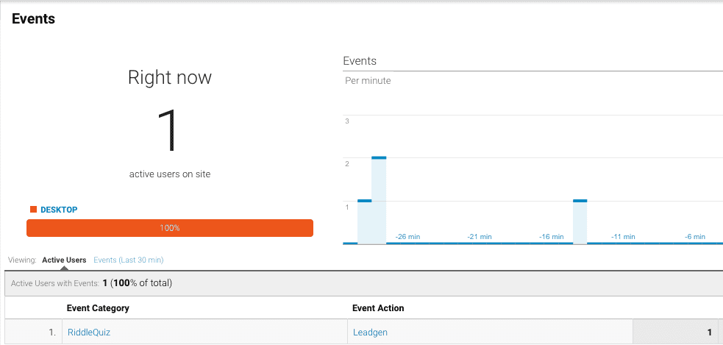This screenshot has height=345, width=723.
Task: Switch to the Active Users view tab
Action: pyautogui.click(x=64, y=260)
